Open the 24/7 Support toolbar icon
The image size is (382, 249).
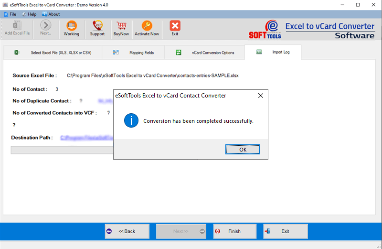[97, 29]
